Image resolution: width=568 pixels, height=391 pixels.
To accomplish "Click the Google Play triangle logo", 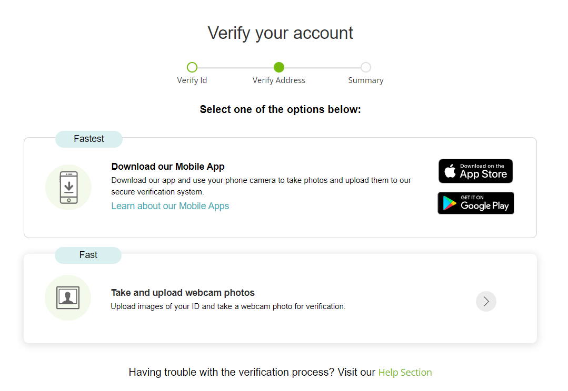I will 449,203.
